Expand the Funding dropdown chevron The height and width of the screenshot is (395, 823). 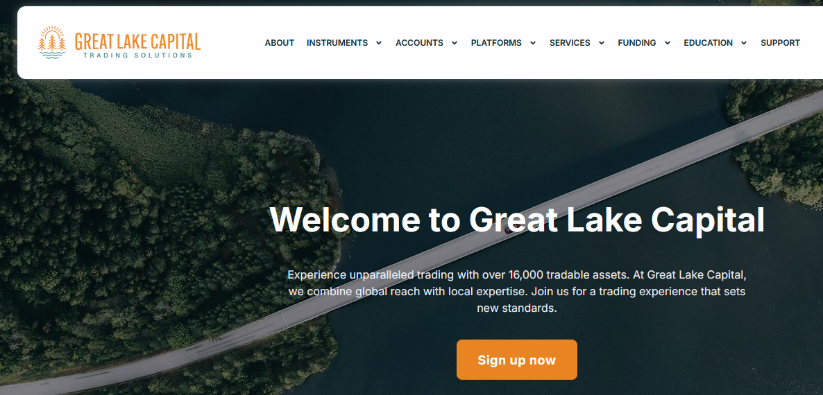click(x=667, y=43)
